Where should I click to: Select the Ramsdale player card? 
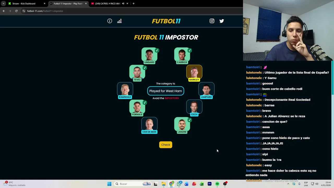(x=125, y=91)
